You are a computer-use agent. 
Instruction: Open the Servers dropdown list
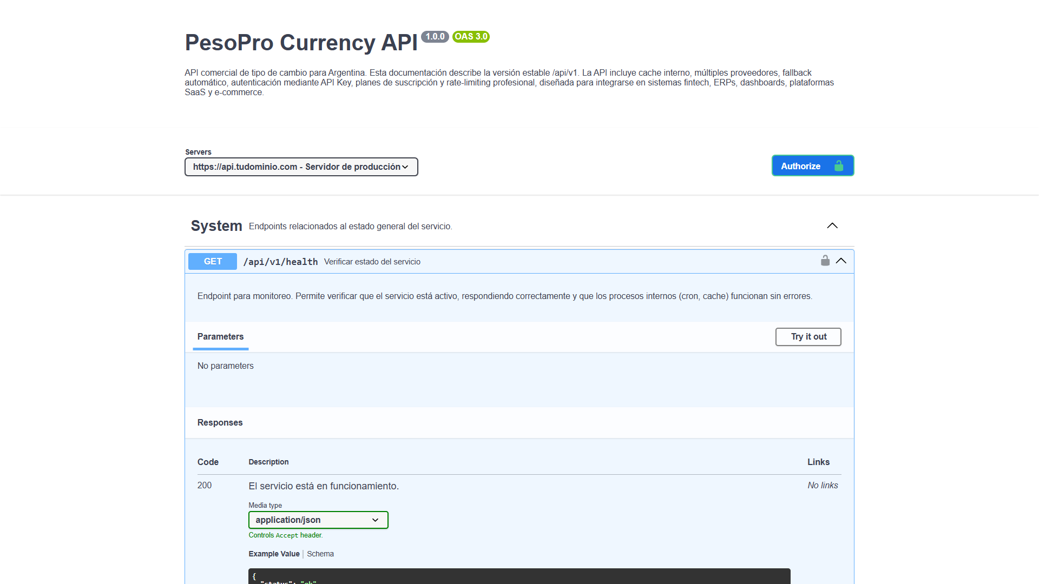[301, 167]
